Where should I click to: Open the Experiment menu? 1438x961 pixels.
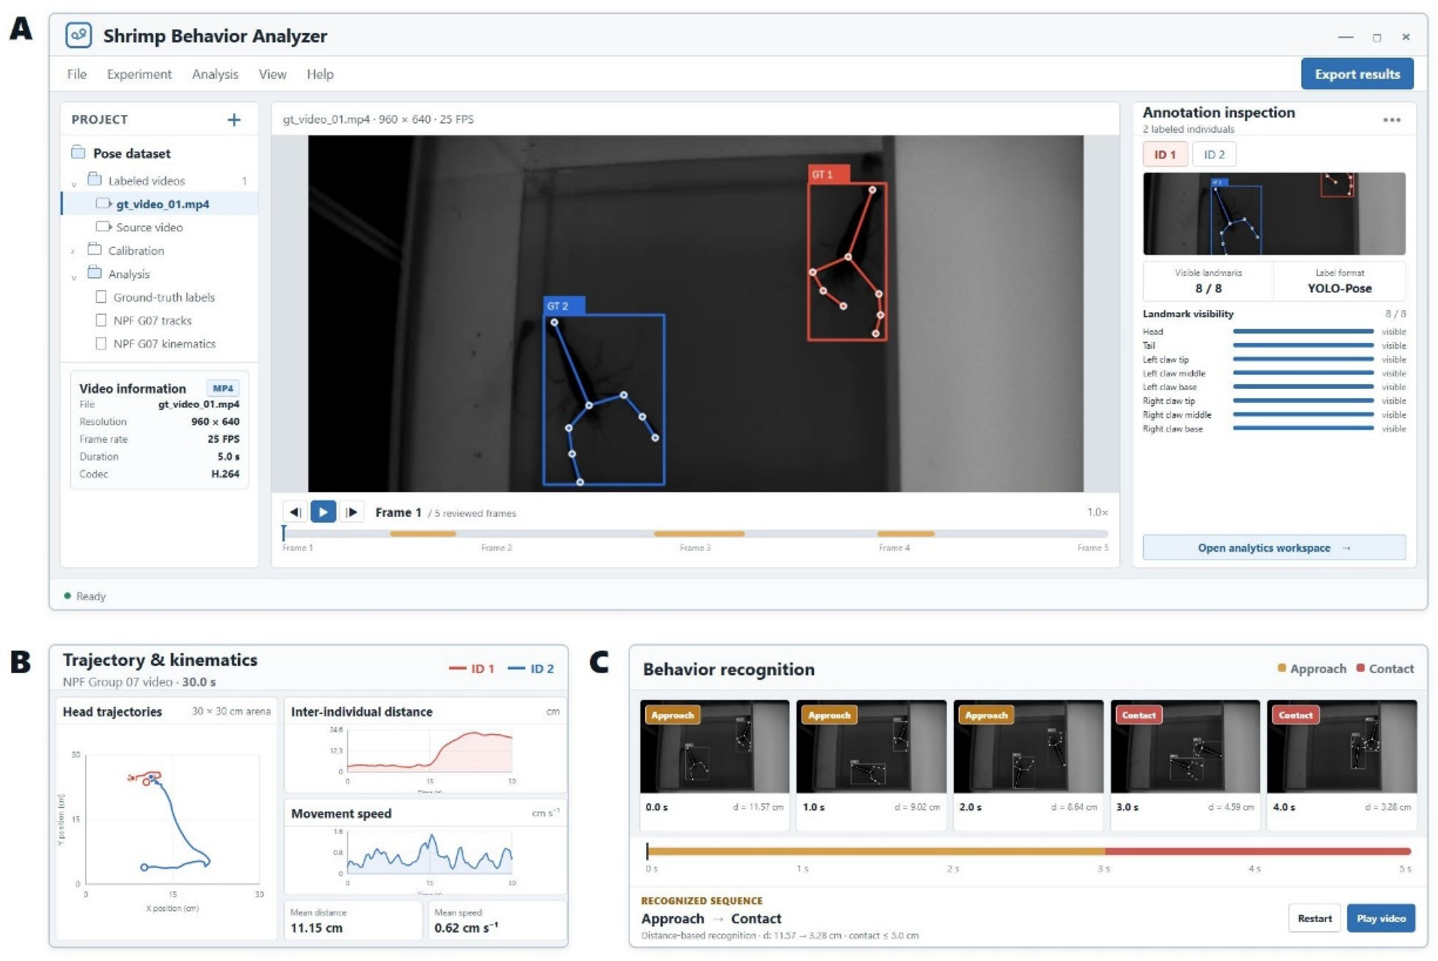139,74
